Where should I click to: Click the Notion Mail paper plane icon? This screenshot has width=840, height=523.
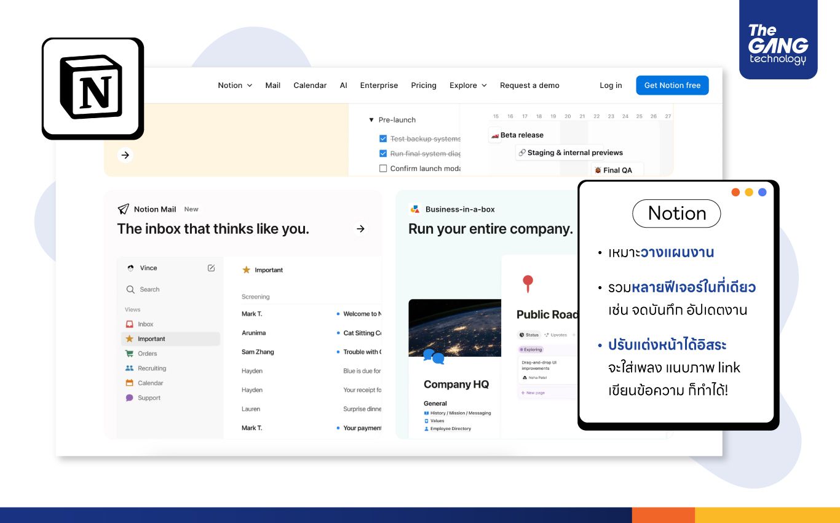pyautogui.click(x=124, y=209)
